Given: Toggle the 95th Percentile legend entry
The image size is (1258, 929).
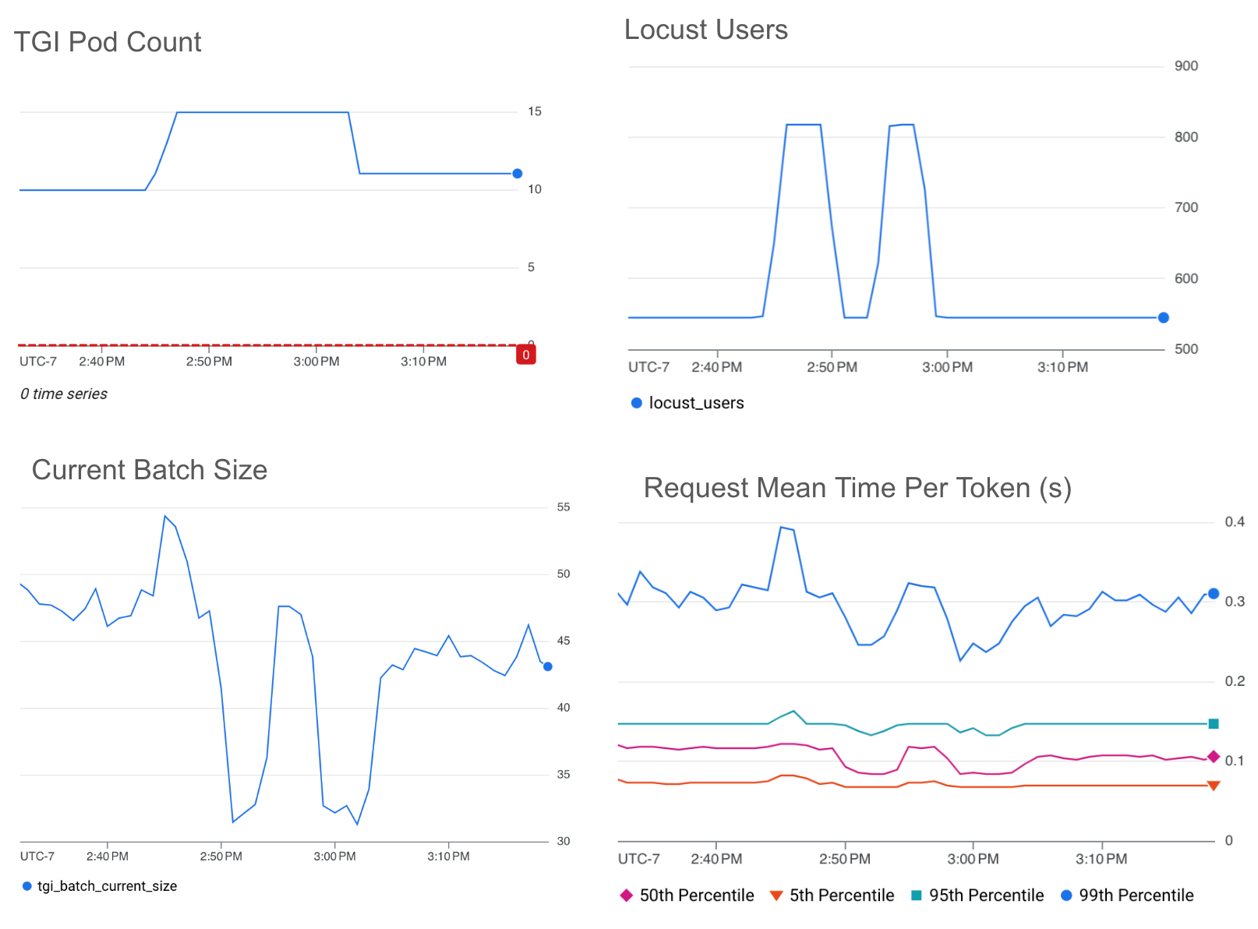Looking at the screenshot, I should 977,895.
